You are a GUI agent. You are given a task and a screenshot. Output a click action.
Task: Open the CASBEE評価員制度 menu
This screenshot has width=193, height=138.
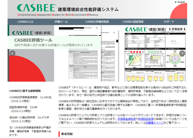point(97,22)
